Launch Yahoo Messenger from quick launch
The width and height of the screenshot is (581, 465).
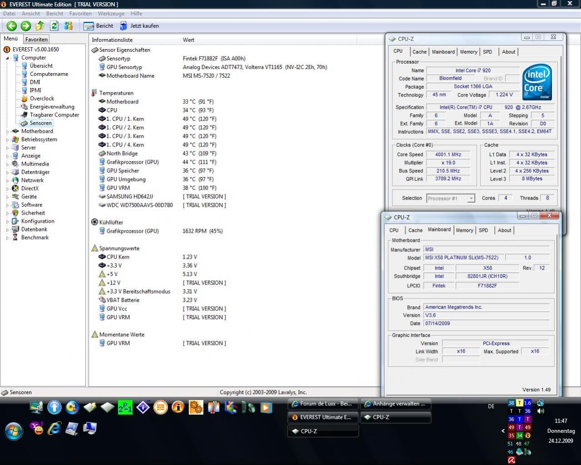coord(36,428)
